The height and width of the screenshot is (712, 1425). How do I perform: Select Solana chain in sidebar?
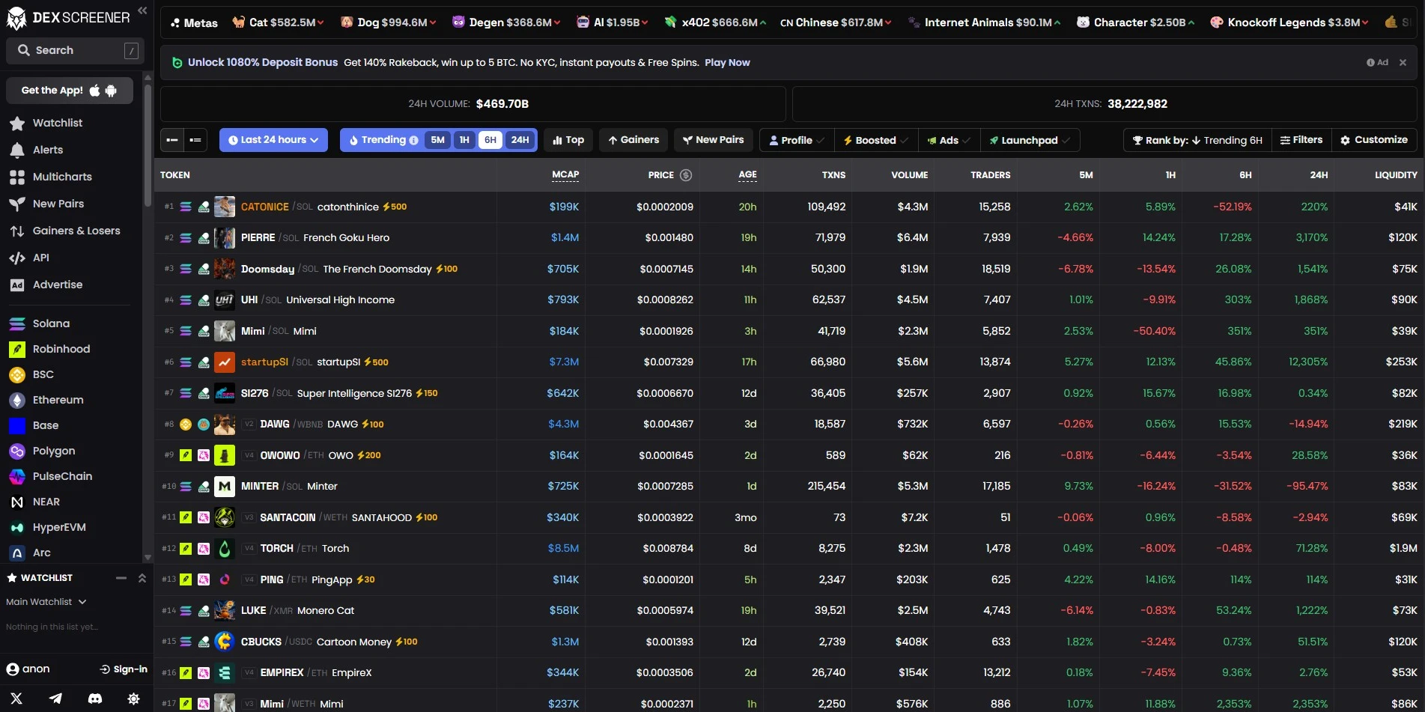tap(40, 323)
